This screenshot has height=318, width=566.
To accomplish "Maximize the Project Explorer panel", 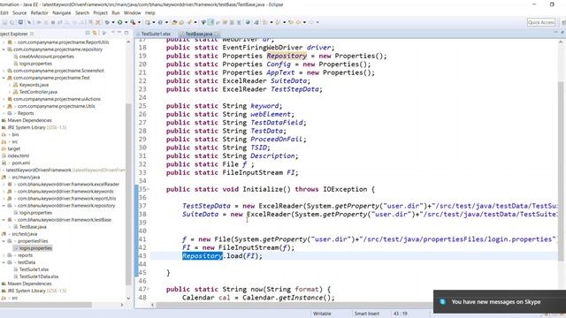I will click(x=126, y=33).
